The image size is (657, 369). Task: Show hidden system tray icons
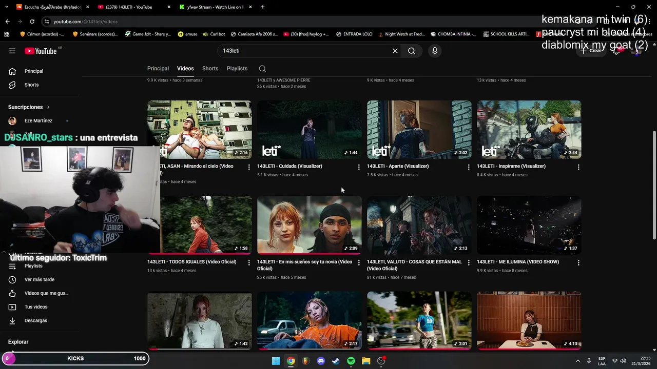click(x=577, y=361)
